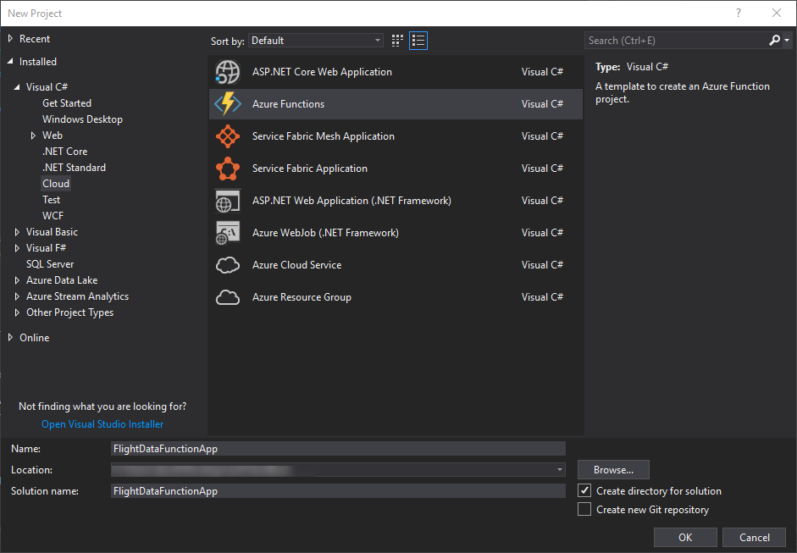
Task: Toggle Create directory for solution checkbox
Action: pos(584,490)
